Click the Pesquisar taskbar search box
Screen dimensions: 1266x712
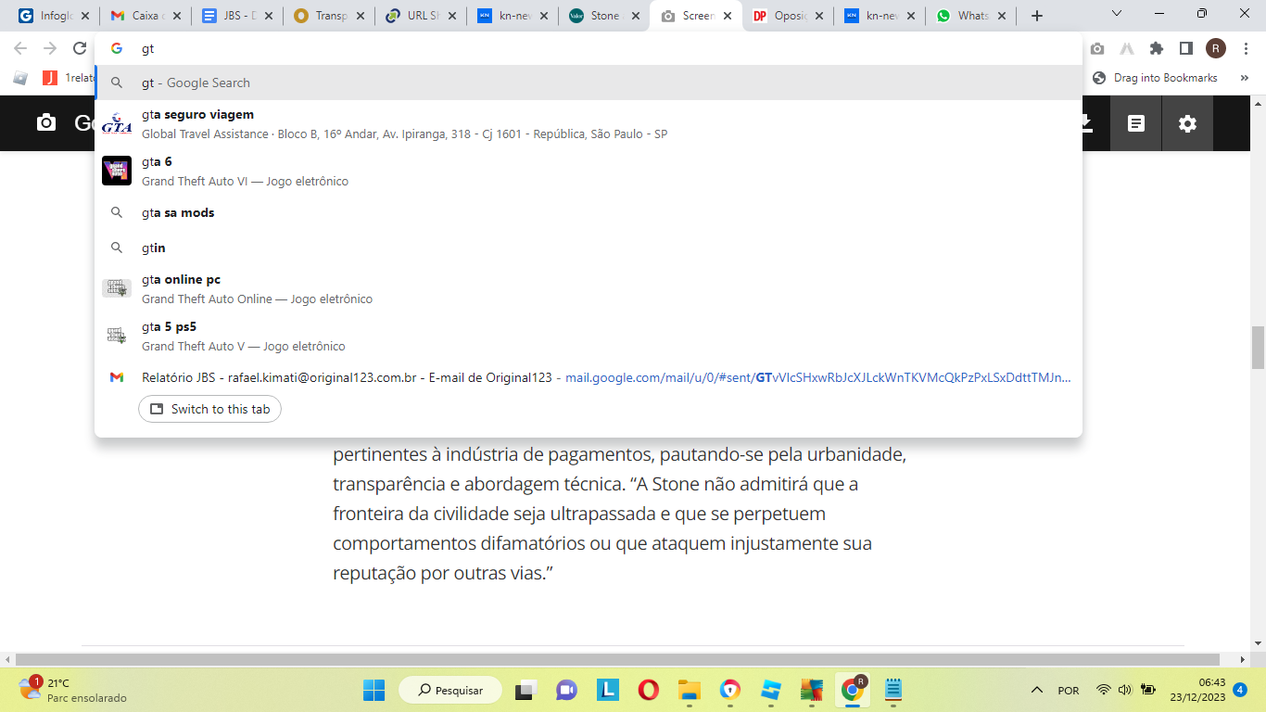tap(450, 690)
